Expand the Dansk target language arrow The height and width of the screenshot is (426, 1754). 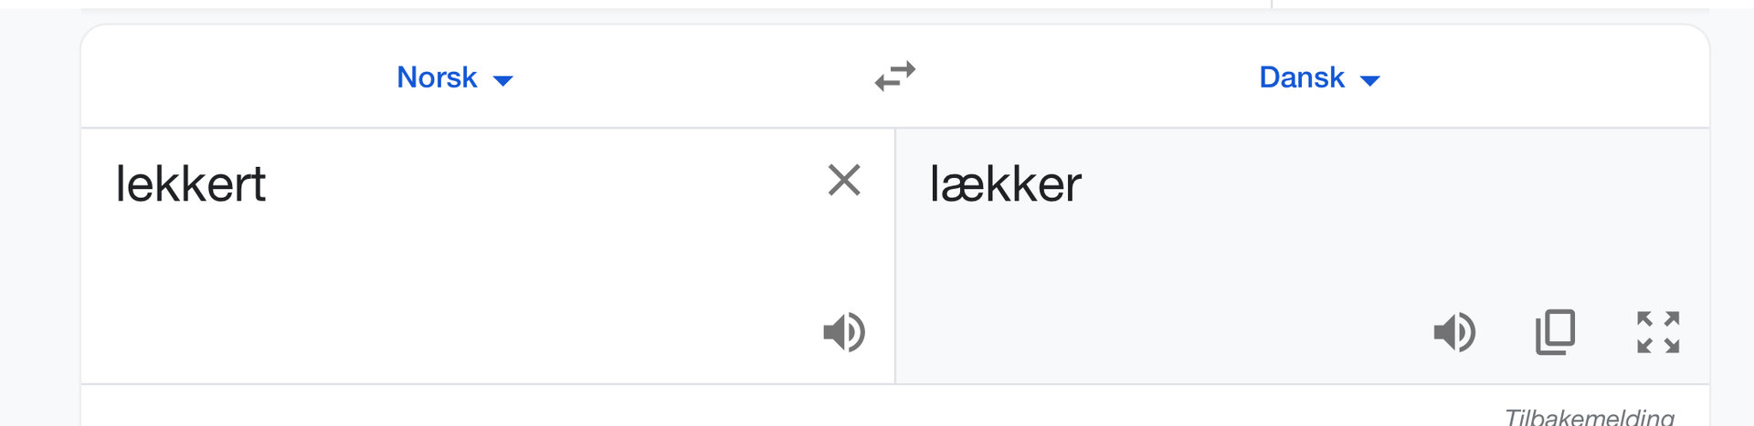pos(1369,80)
